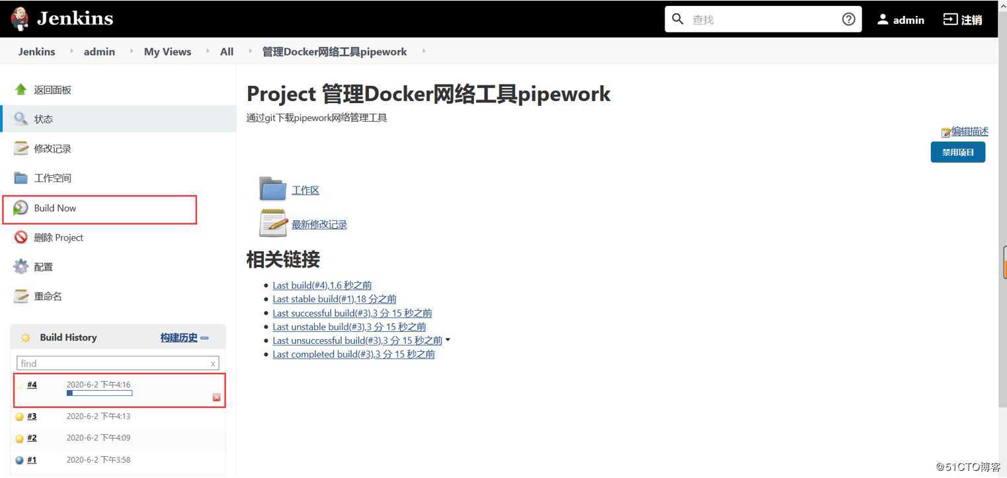Click build #3 yellow status ball

pyautogui.click(x=19, y=417)
